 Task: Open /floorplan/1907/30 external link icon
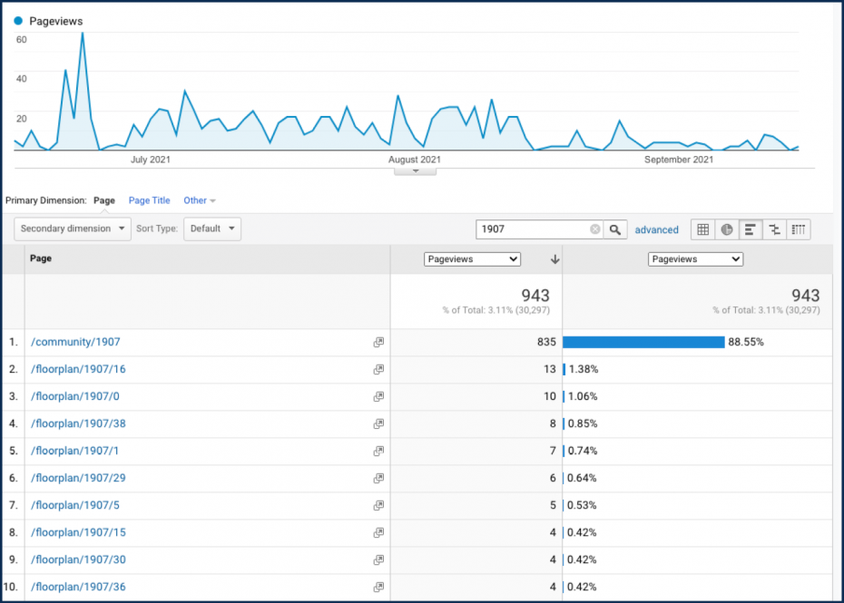pos(378,559)
